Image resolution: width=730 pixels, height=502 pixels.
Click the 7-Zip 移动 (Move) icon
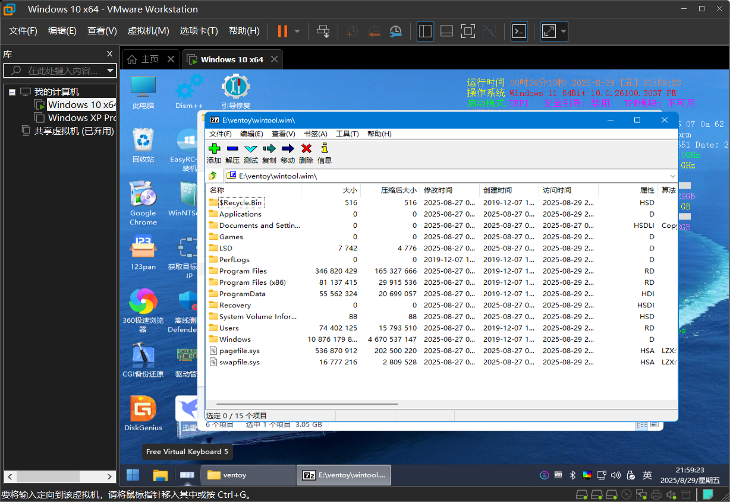coord(288,148)
